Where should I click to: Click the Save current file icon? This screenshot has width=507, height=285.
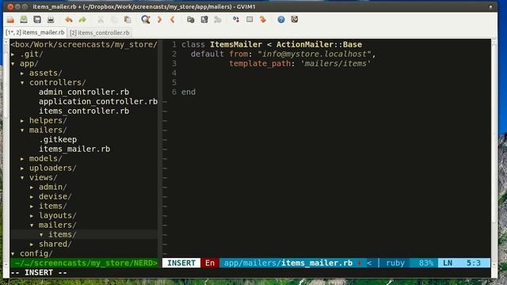coord(24,19)
